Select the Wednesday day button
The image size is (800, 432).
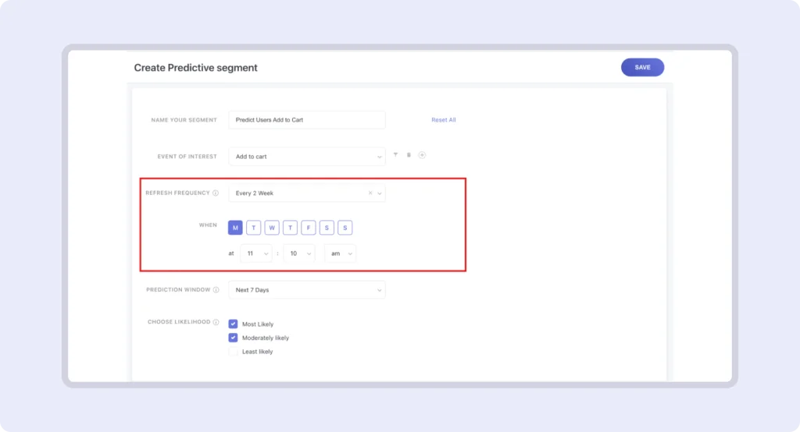(272, 228)
